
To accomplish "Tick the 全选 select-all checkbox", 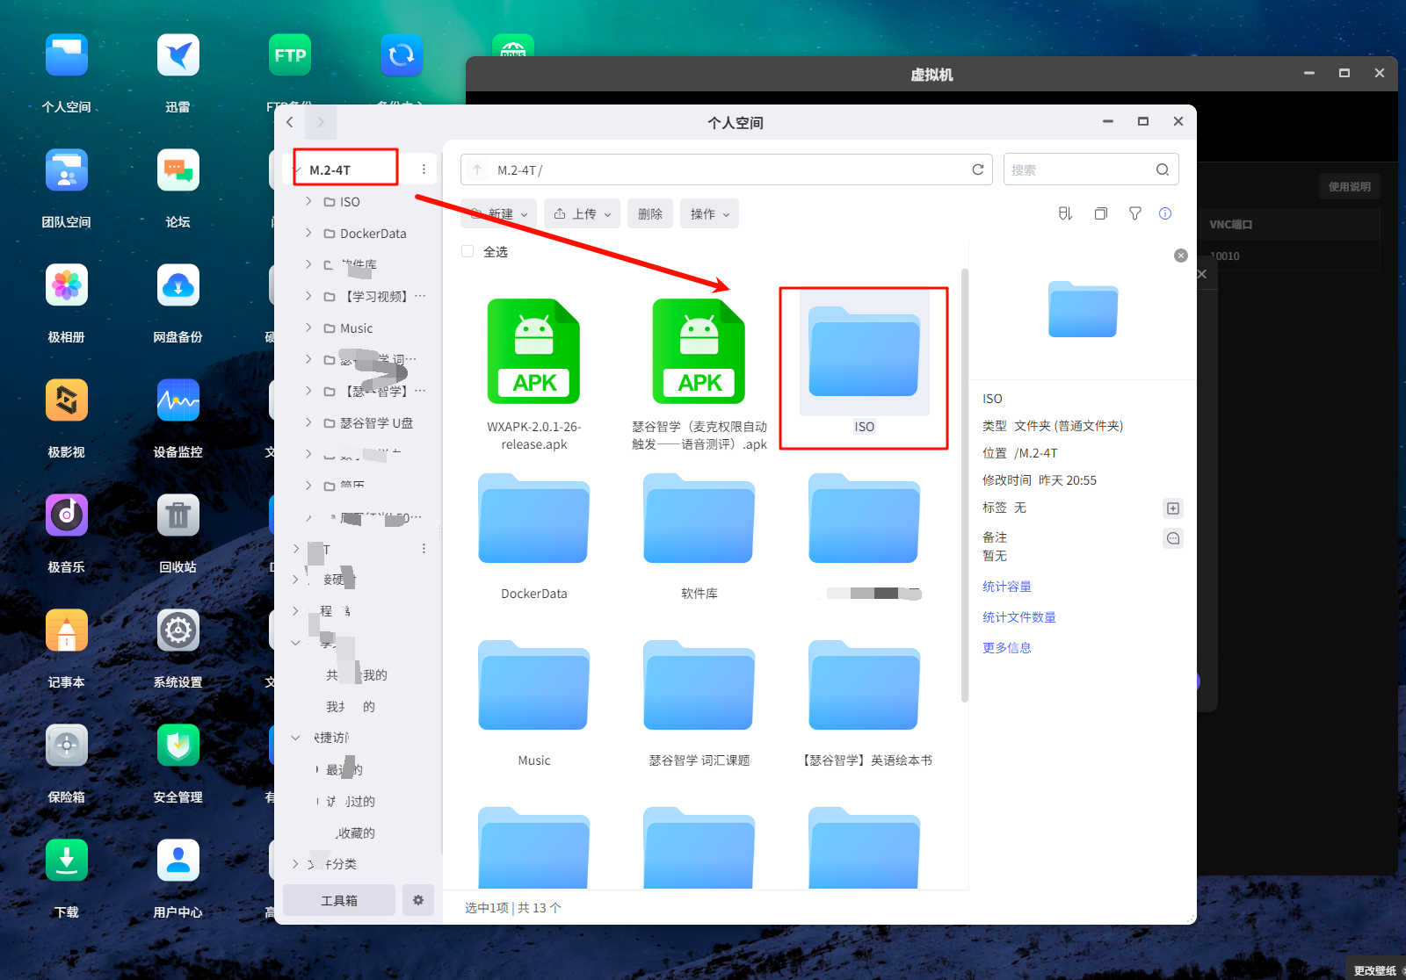I will (467, 252).
